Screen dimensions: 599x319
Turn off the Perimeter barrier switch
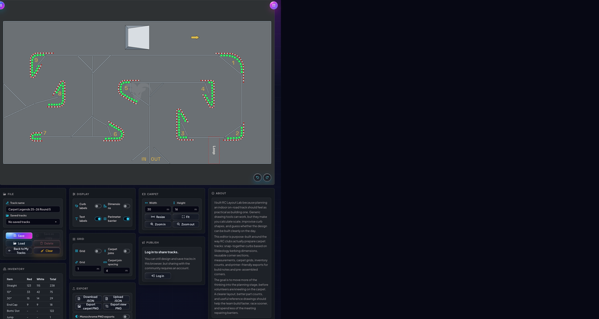point(127,219)
